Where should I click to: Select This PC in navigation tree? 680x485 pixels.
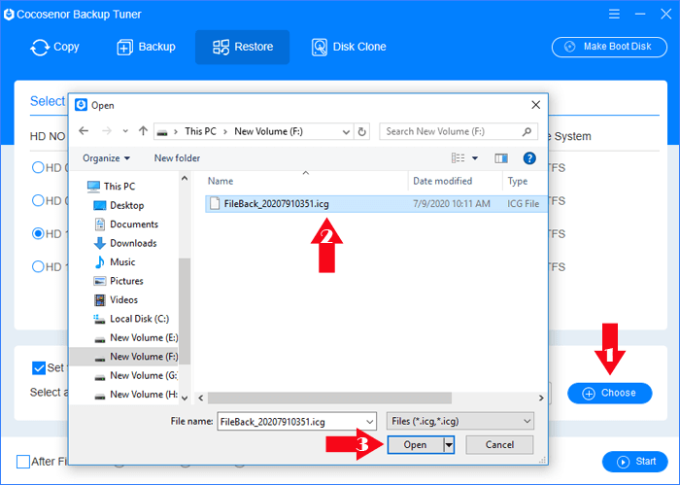pyautogui.click(x=111, y=187)
